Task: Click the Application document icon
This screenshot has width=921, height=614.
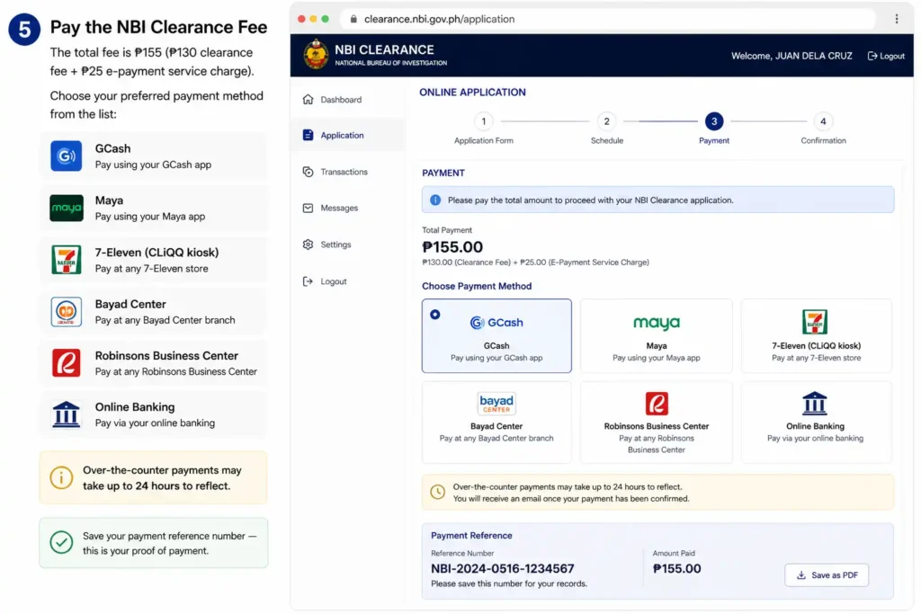Action: click(308, 135)
